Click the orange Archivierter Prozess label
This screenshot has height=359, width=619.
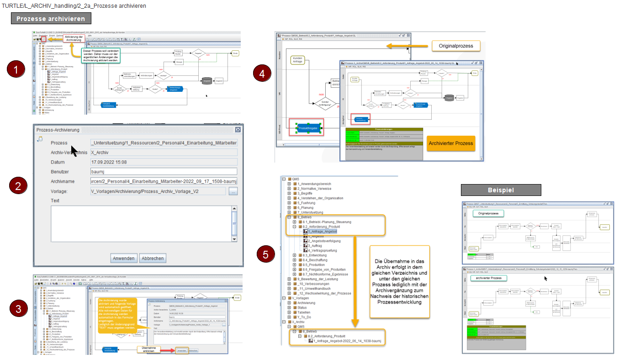point(451,143)
